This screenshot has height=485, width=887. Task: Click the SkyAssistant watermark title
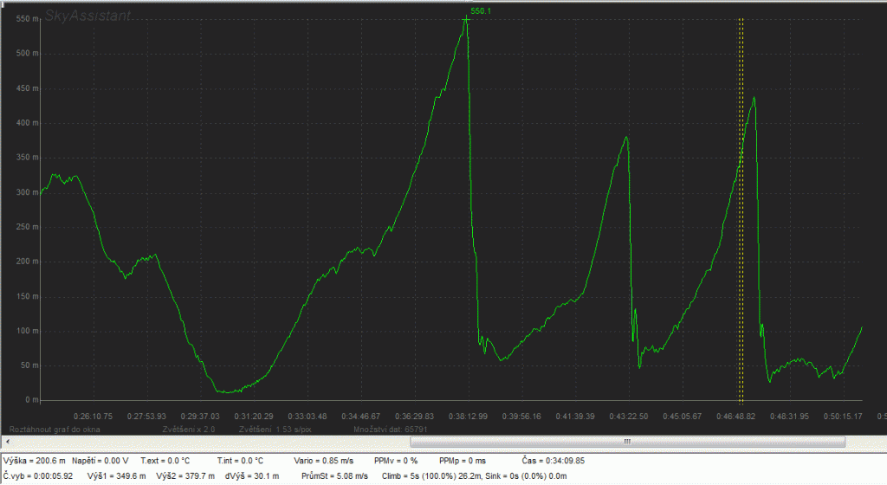click(88, 16)
